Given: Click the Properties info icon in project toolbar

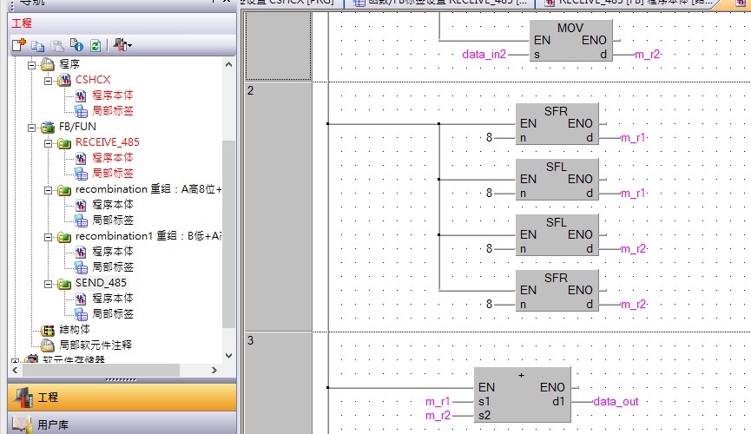Looking at the screenshot, I should [x=76, y=44].
